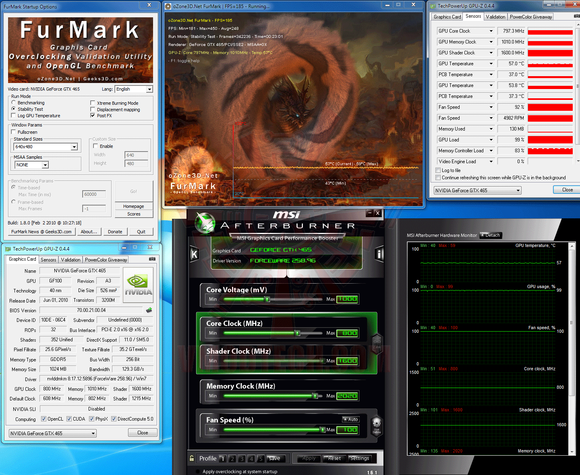Open PowerColor Giveaway tab in GPU-Z card specs window

coord(106,260)
